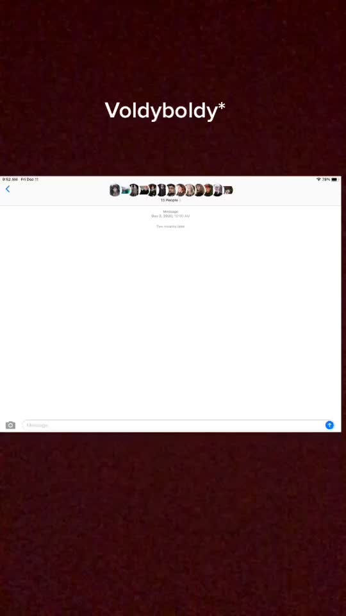Tap the Voldyboldy* caption text
The height and width of the screenshot is (616, 346).
(165, 110)
